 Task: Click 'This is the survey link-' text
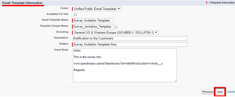pyautogui.click(x=88, y=57)
